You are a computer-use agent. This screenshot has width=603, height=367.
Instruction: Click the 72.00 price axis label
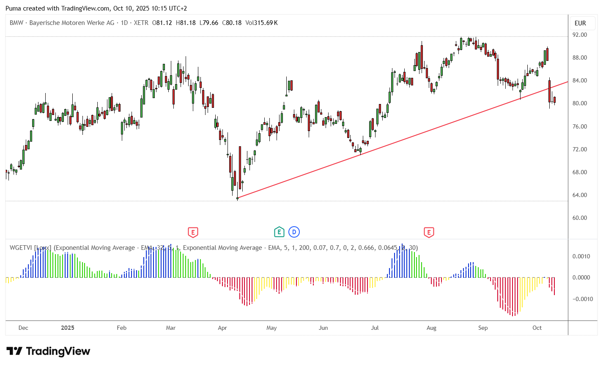[x=580, y=149]
